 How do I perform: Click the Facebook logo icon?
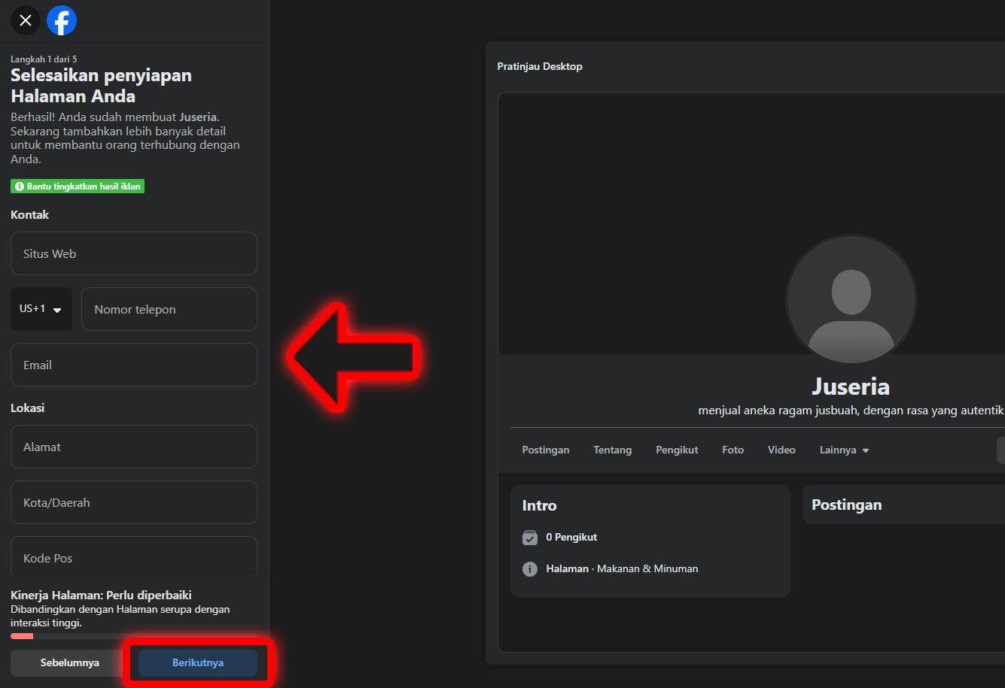62,20
